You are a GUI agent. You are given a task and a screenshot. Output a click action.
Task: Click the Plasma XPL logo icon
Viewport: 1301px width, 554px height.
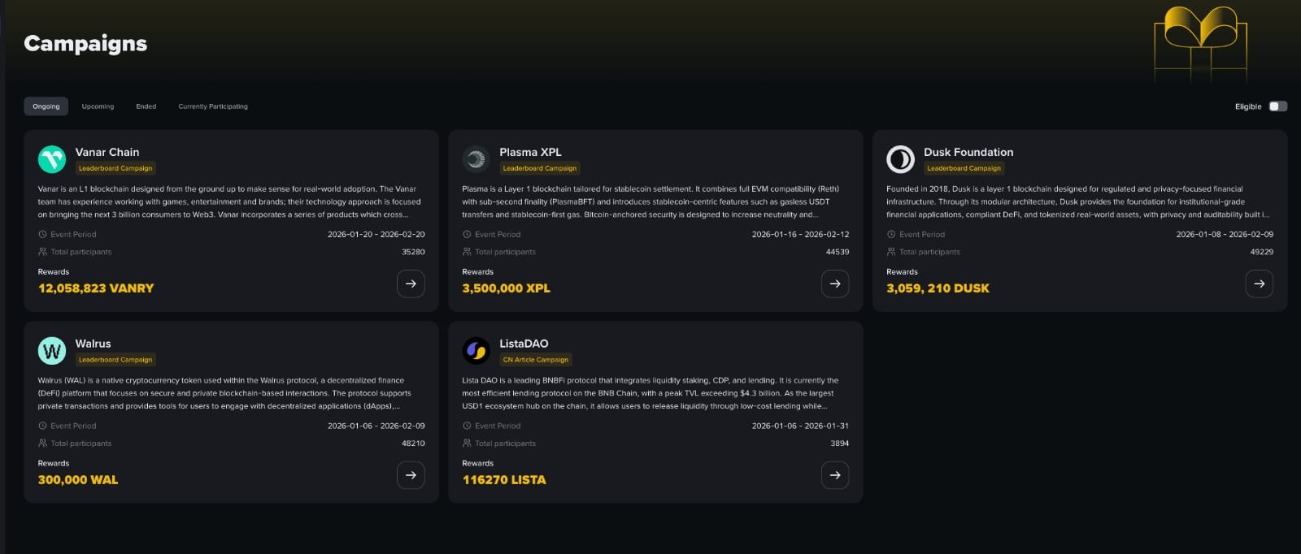tap(476, 159)
